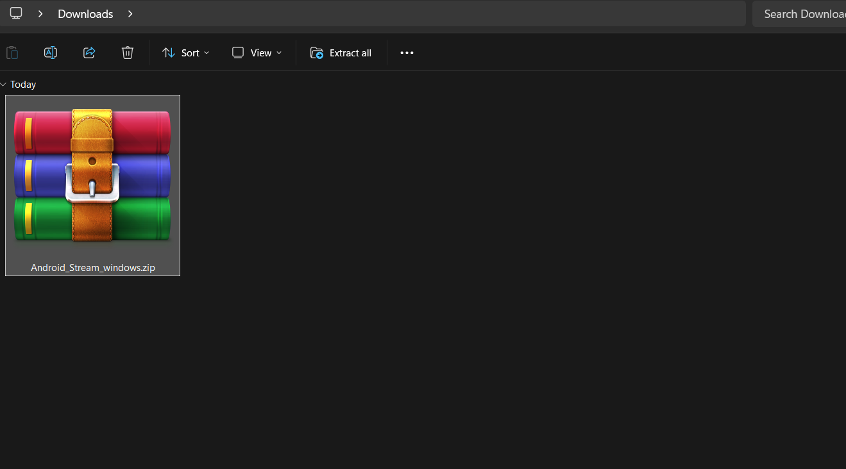Select the Rename icon
The image size is (846, 469).
tap(50, 53)
